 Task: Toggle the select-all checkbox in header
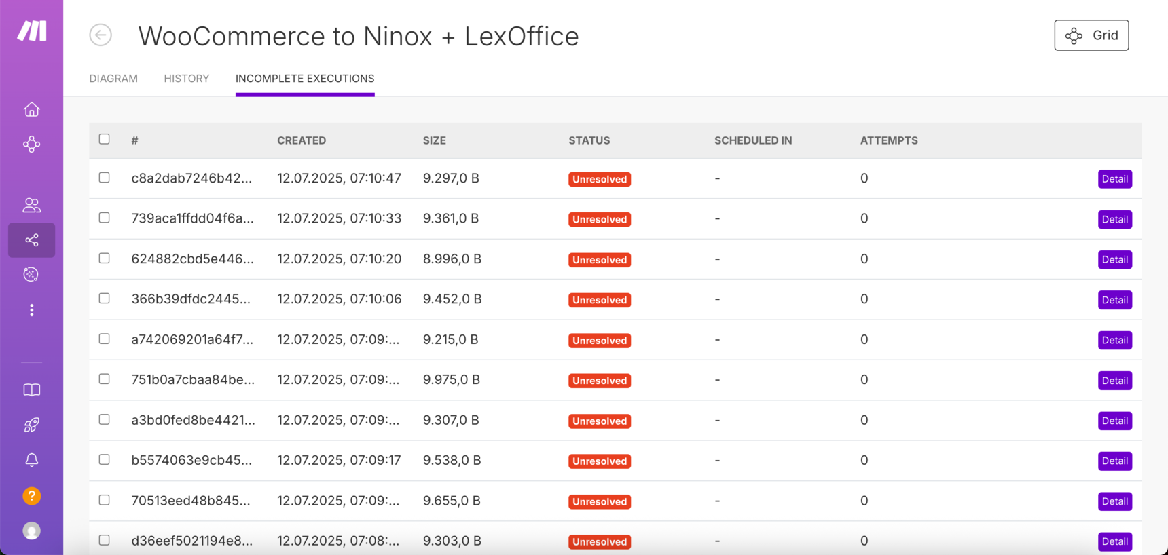pos(104,139)
